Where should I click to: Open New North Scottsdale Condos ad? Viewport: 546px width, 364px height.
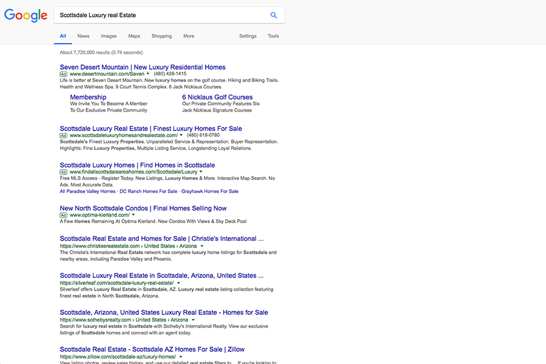143,208
